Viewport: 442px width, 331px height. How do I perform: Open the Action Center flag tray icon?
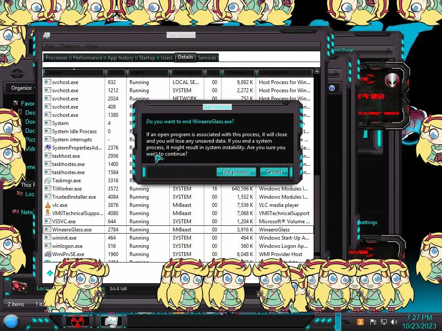tap(373, 322)
